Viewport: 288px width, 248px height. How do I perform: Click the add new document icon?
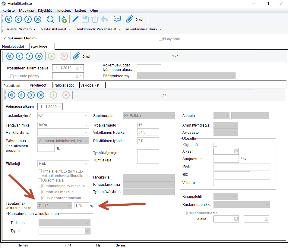[x=63, y=19]
